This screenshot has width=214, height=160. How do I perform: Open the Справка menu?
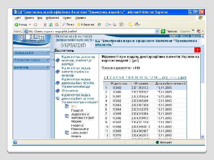point(80,18)
